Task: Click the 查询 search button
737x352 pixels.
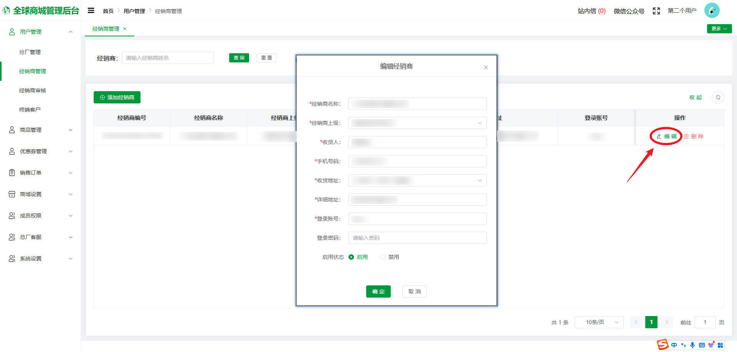Action: tap(239, 57)
